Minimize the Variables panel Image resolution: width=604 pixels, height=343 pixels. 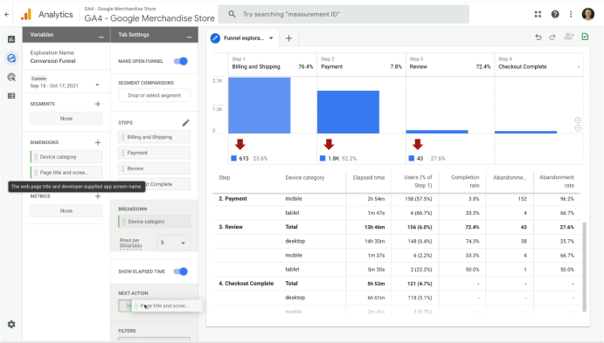[x=101, y=37]
